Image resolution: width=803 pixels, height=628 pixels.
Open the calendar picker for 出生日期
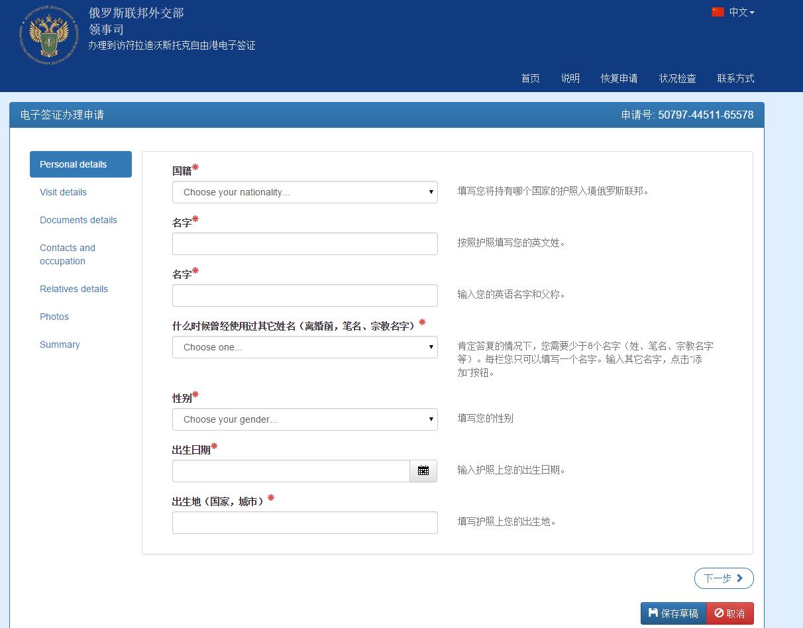(423, 470)
